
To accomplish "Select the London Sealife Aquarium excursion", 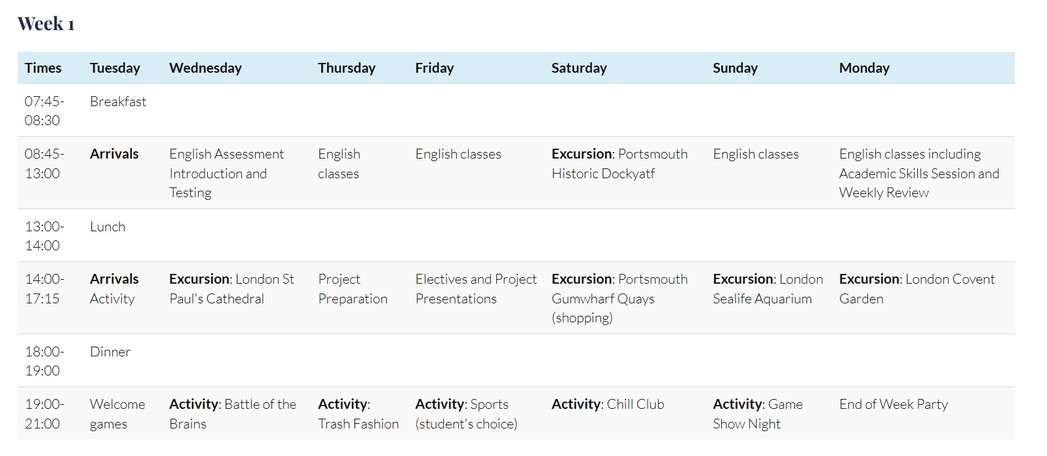I will (767, 289).
